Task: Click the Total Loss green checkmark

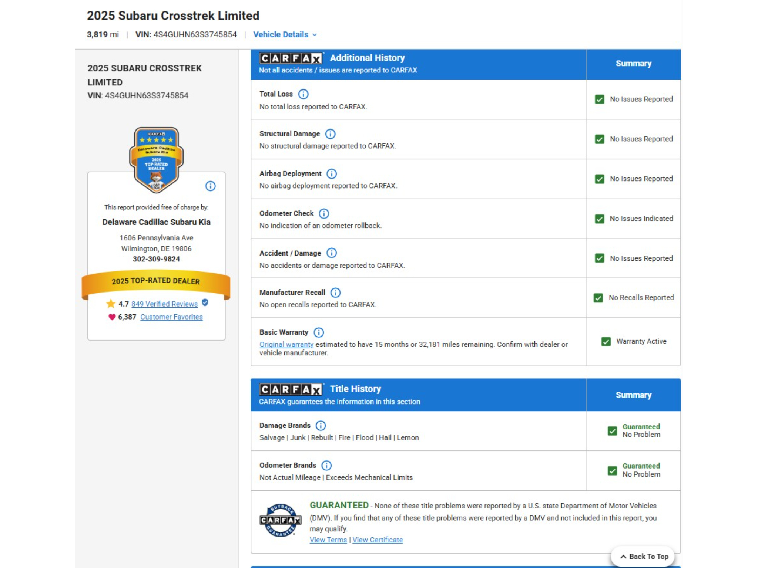Action: [600, 99]
